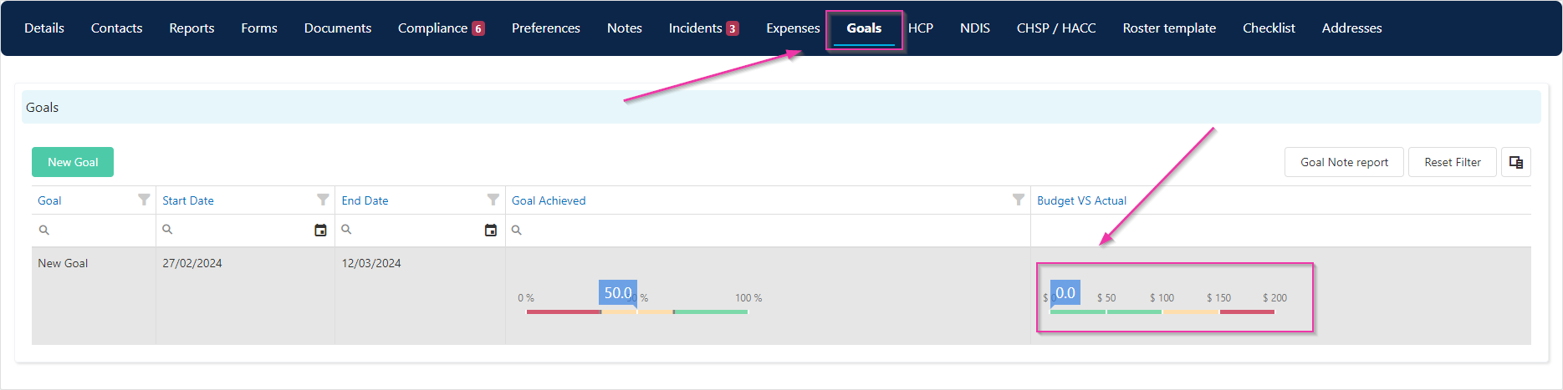Screen dimensions: 1563x390
Task: Click the Budget VS Actual column header
Action: (x=1081, y=200)
